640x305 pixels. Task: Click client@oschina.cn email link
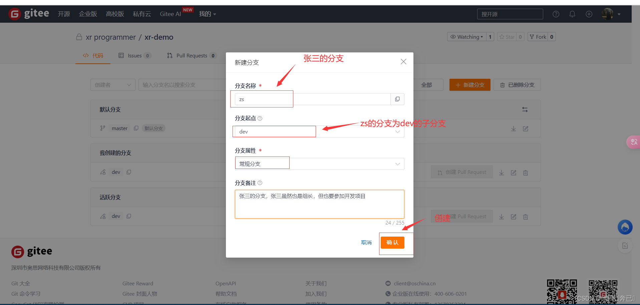[414, 283]
